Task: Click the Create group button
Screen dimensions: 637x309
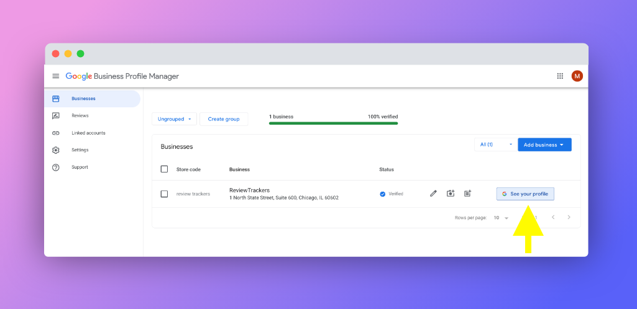Action: coord(224,119)
